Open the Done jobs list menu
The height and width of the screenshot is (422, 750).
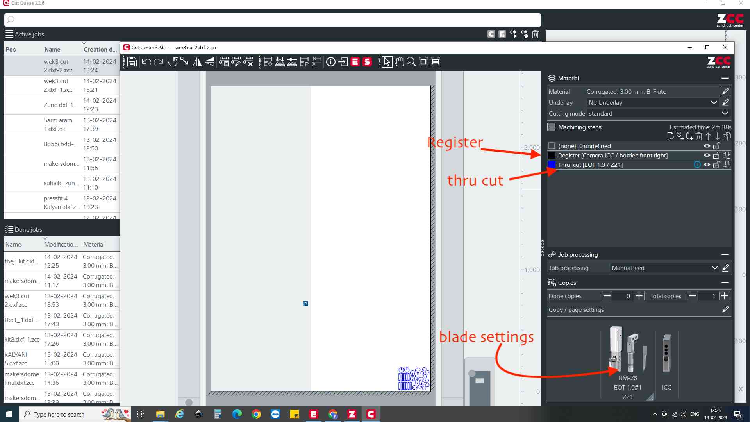(x=9, y=229)
